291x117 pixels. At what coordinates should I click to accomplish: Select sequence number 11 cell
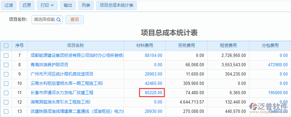(x=20, y=93)
